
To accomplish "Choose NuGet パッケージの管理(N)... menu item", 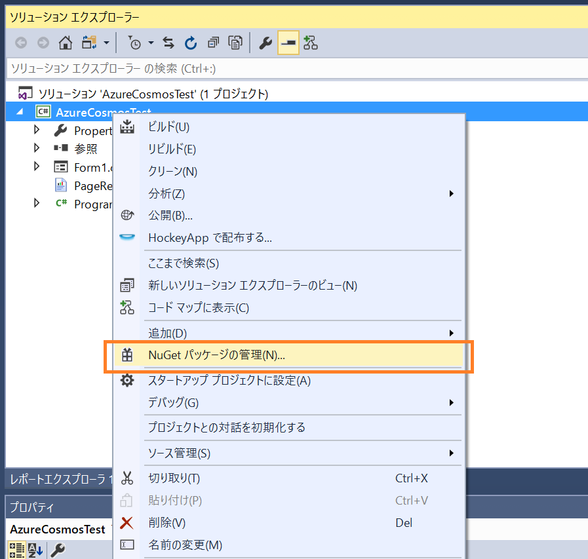I will click(289, 355).
